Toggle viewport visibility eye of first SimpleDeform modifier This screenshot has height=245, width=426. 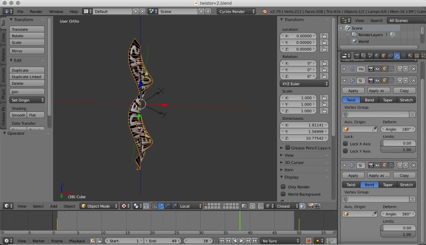(x=378, y=80)
